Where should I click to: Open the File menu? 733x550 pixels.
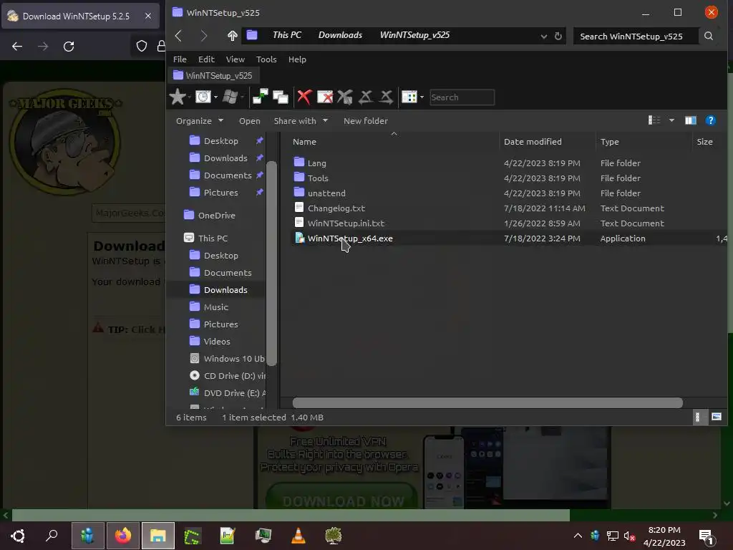[180, 59]
